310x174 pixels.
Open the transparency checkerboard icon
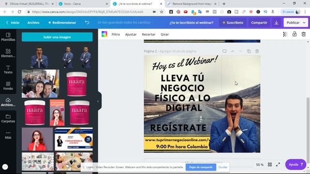(285, 34)
